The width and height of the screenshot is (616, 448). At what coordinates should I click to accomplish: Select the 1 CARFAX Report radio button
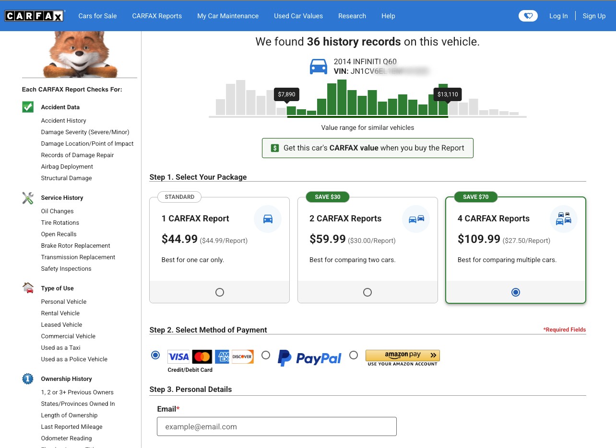pyautogui.click(x=219, y=292)
